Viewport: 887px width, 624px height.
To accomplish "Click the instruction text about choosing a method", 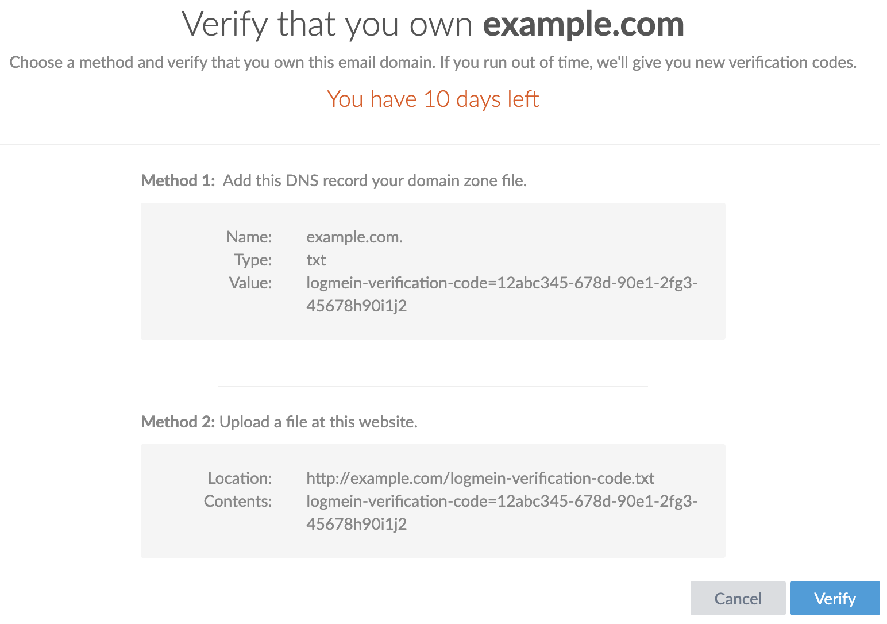I will tap(433, 62).
